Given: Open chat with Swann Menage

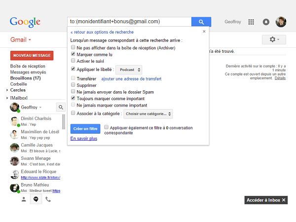Looking at the screenshot, I should tap(36, 161).
